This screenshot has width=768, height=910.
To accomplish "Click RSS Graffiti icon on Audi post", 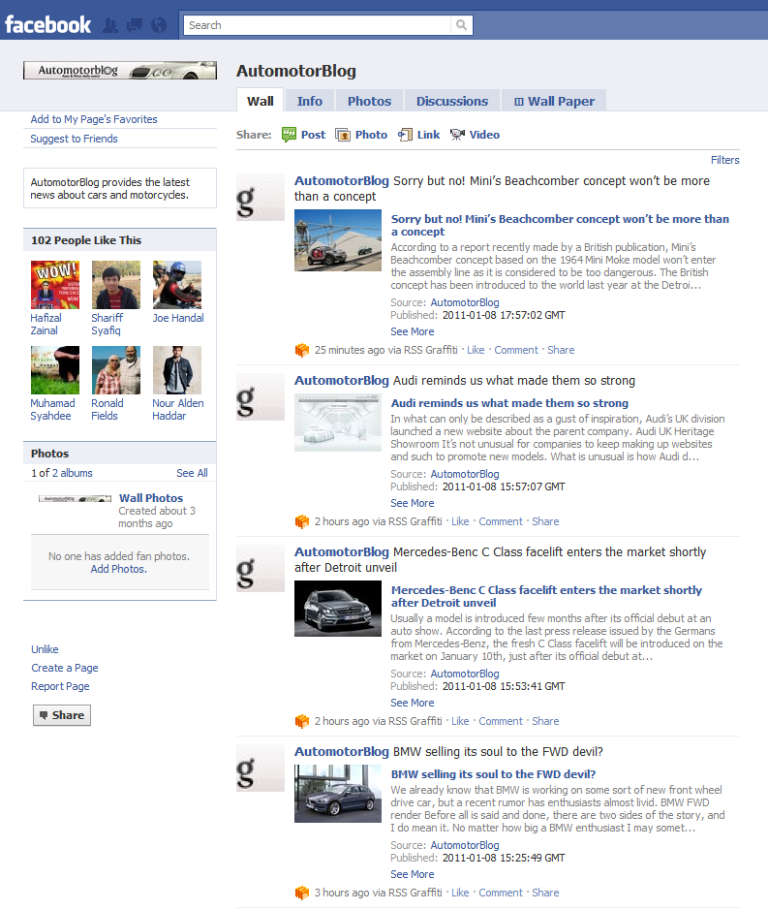I will 302,521.
